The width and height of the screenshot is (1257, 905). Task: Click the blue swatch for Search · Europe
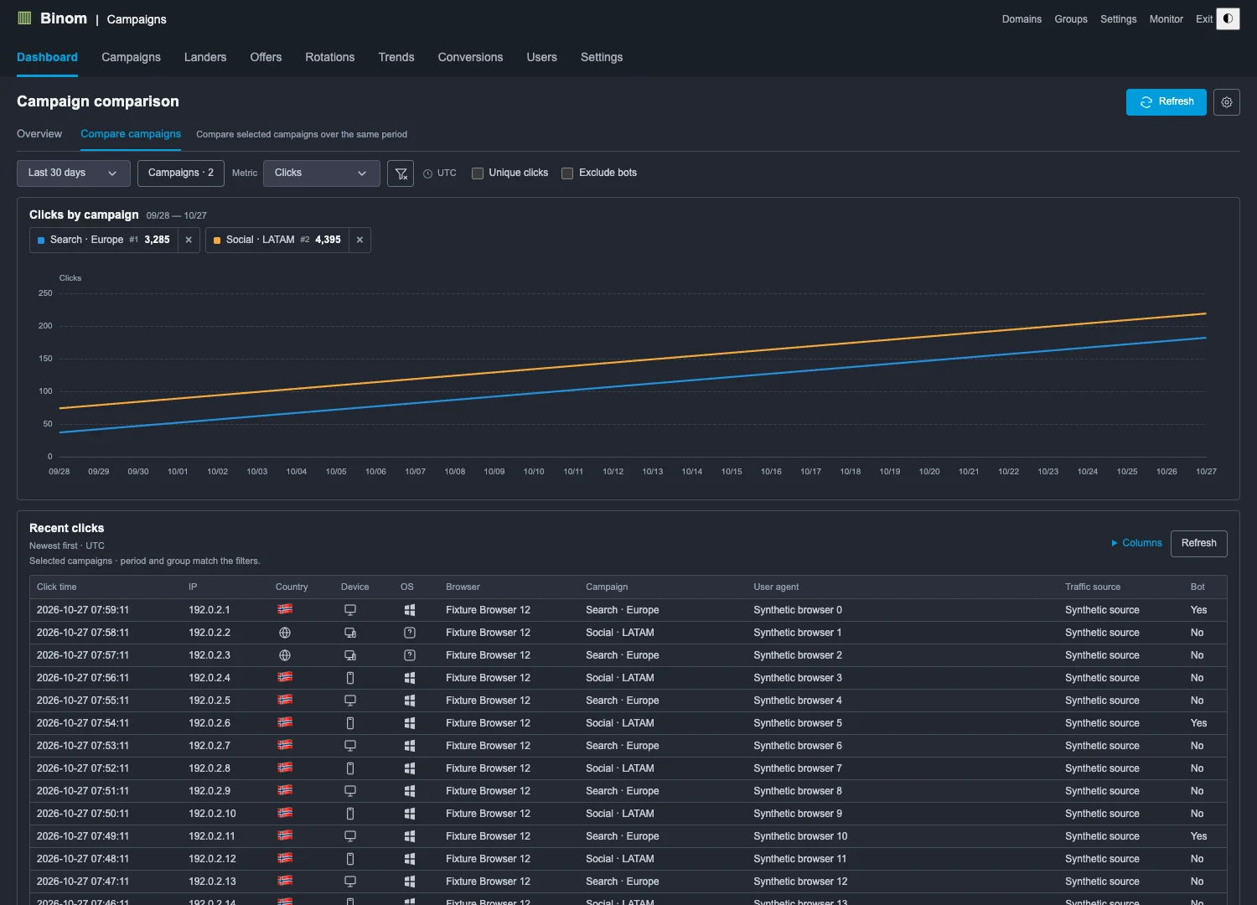coord(41,240)
